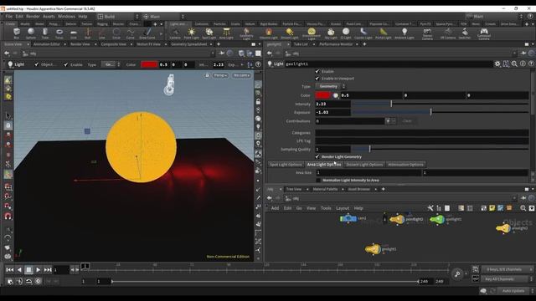
Task: Open the red light Color swatch
Action: pyautogui.click(x=323, y=95)
